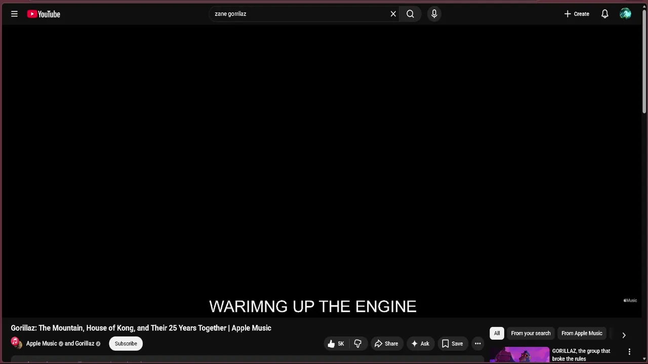Open Apple Music channel avatar
The width and height of the screenshot is (648, 364).
click(16, 343)
